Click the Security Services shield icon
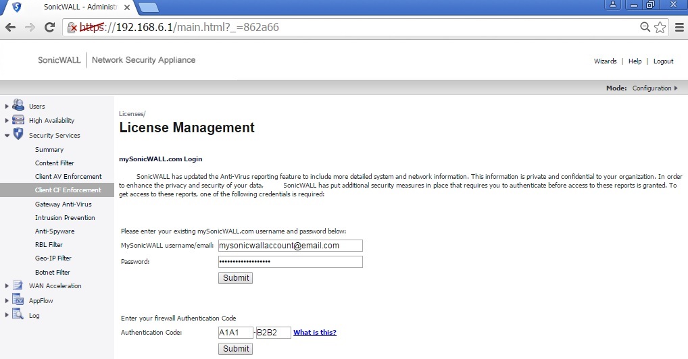The height and width of the screenshot is (359, 688). tap(19, 134)
